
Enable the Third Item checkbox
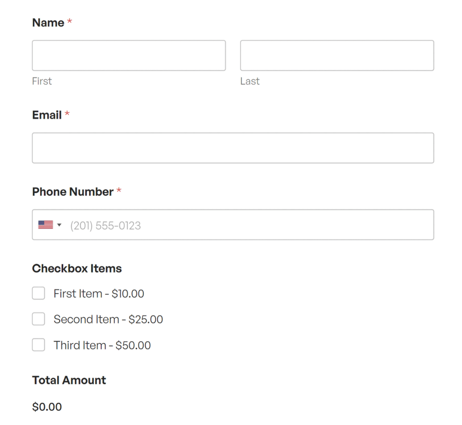click(38, 345)
